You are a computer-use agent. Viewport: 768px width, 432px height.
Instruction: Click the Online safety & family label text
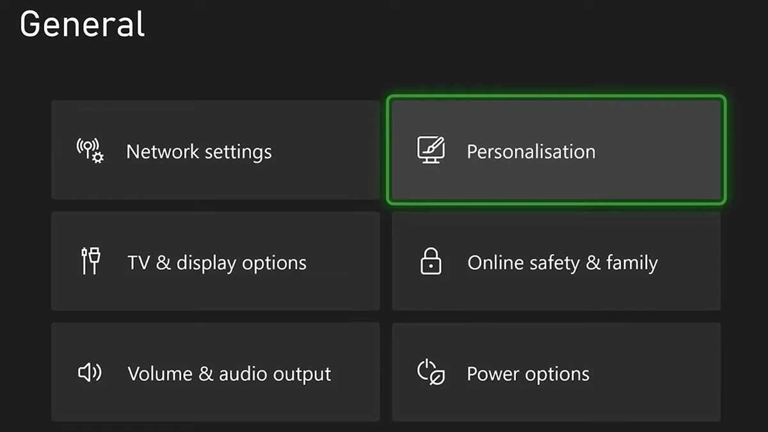tap(563, 262)
